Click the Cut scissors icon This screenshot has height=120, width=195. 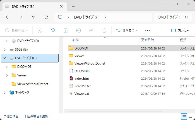[x=40, y=30]
